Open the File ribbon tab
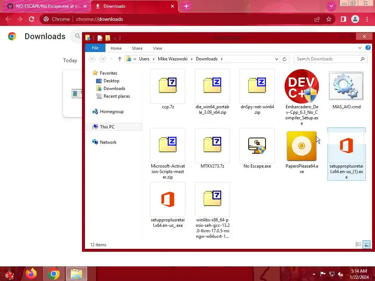Viewport: 375px width, 281px height. [95, 48]
